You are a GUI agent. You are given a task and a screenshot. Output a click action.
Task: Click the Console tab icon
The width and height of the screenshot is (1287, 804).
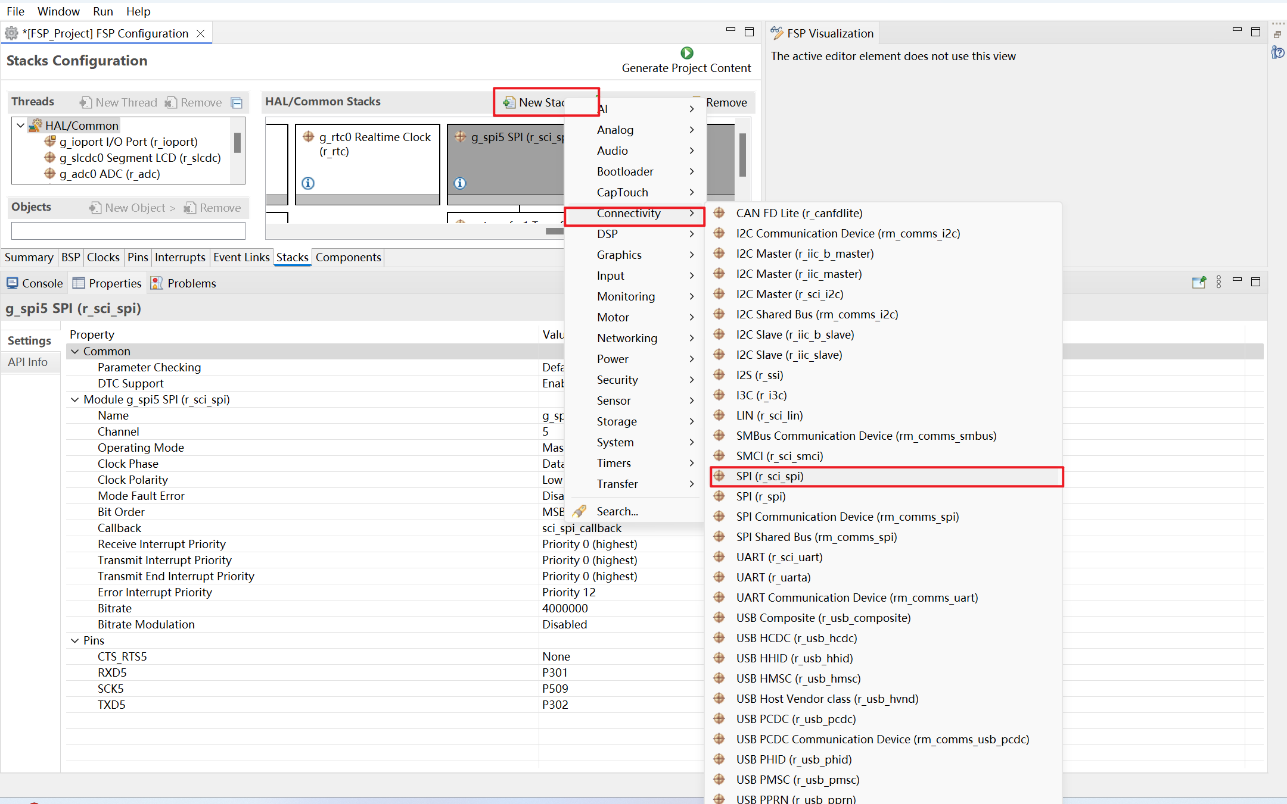12,283
